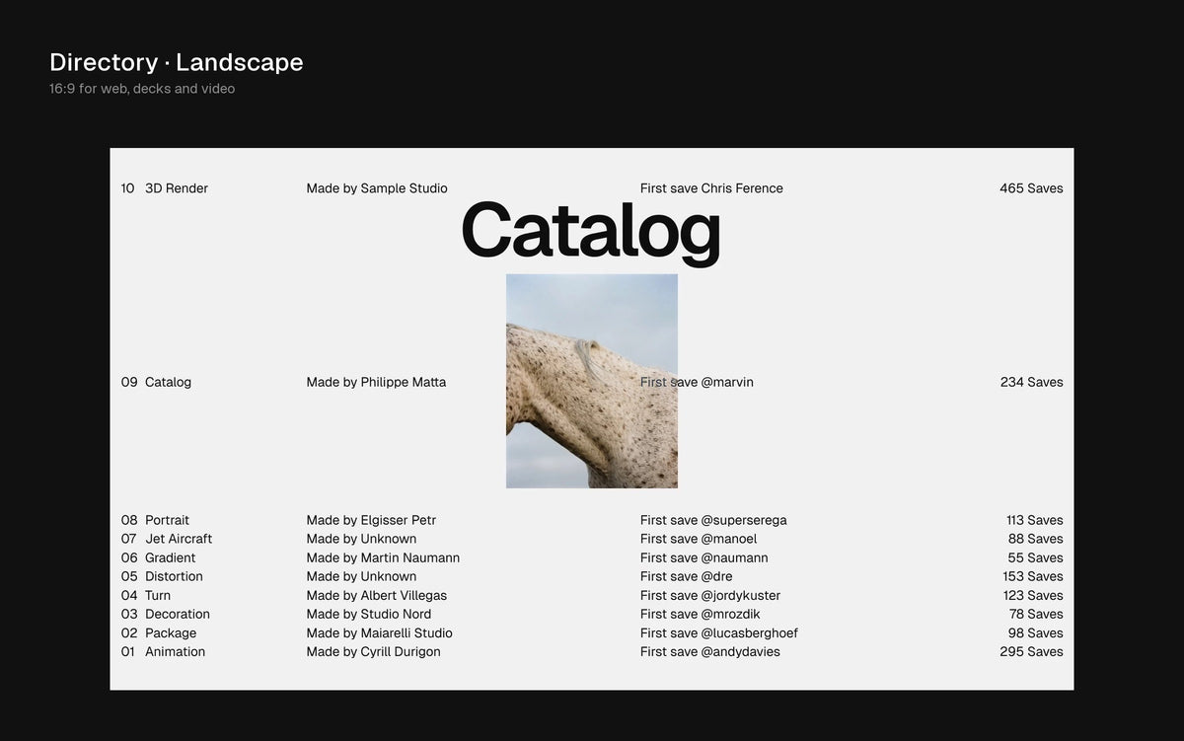Click the 55 Saves count
This screenshot has height=741, width=1184.
(1036, 557)
